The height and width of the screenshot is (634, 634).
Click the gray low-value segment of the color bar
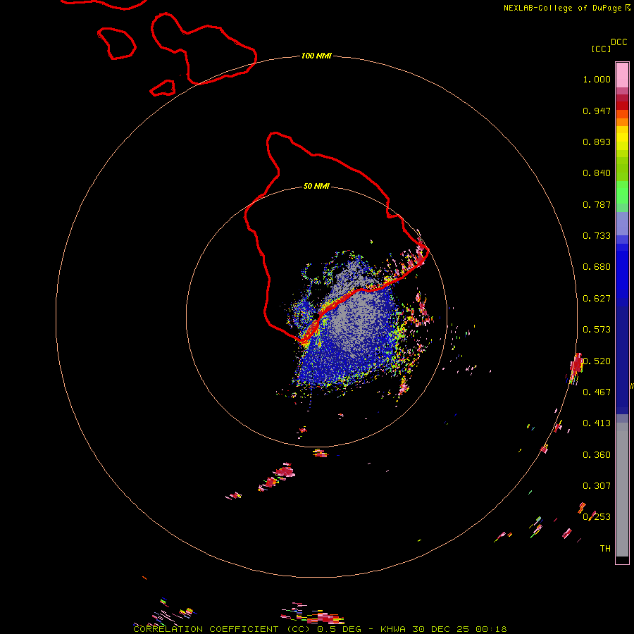tap(622, 490)
